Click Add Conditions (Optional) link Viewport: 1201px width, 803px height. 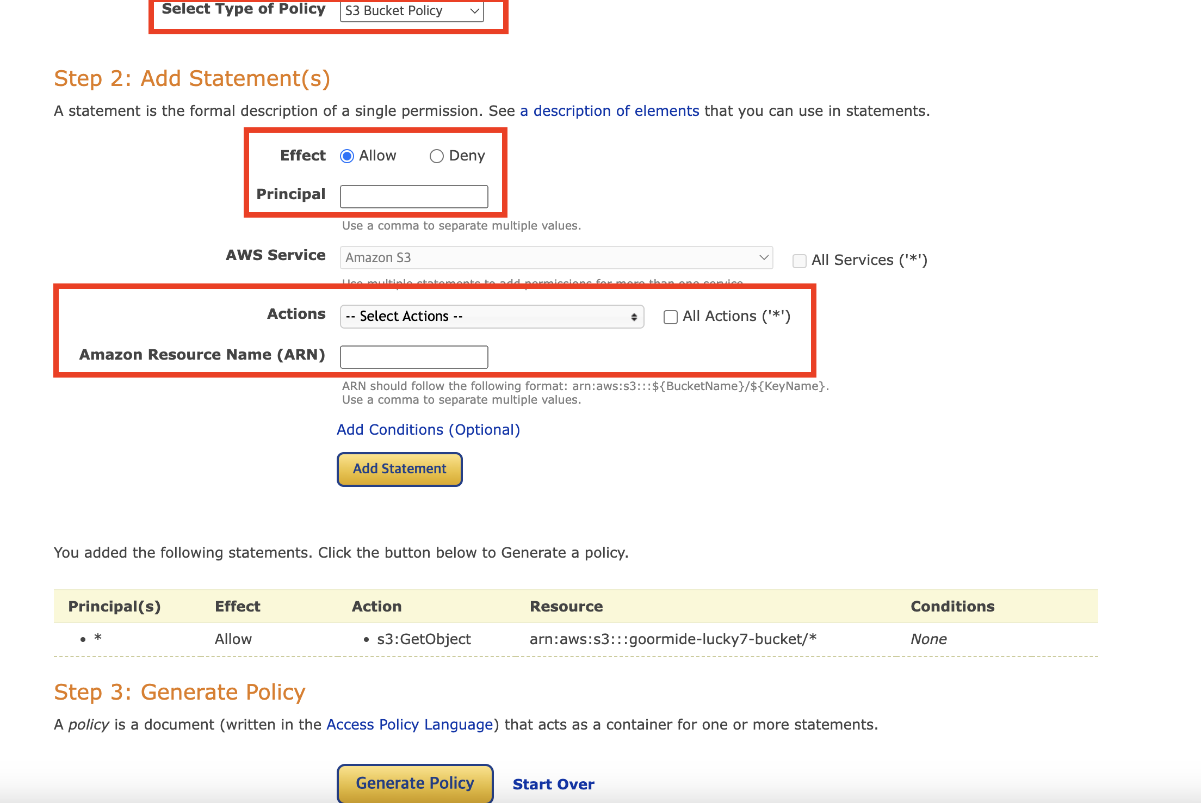click(x=428, y=430)
